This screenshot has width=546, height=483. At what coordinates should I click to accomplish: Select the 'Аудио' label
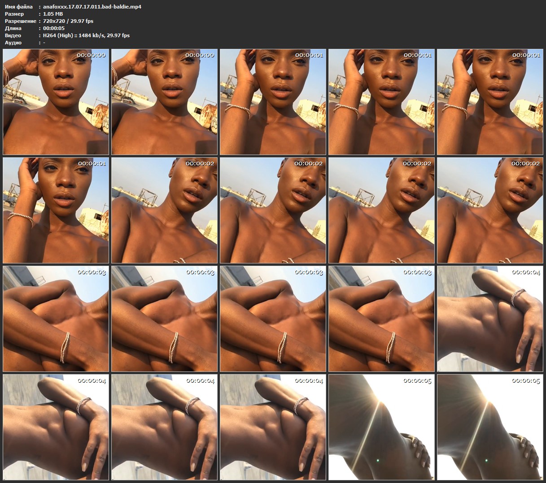coord(13,43)
